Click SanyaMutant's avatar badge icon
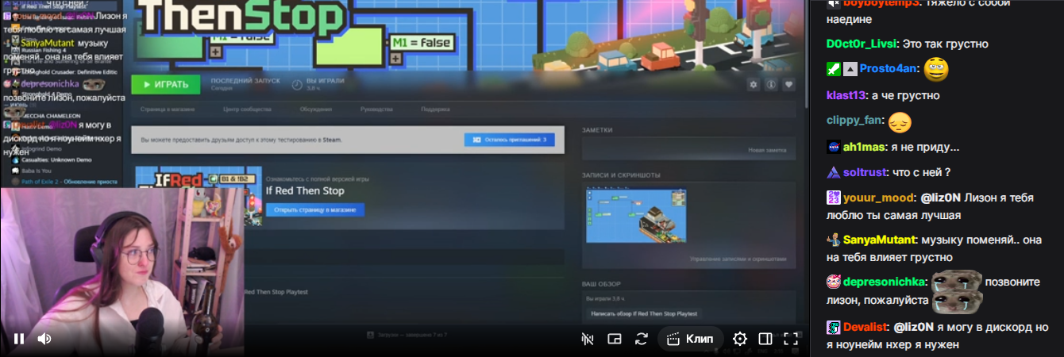The height and width of the screenshot is (357, 1064). tap(833, 240)
